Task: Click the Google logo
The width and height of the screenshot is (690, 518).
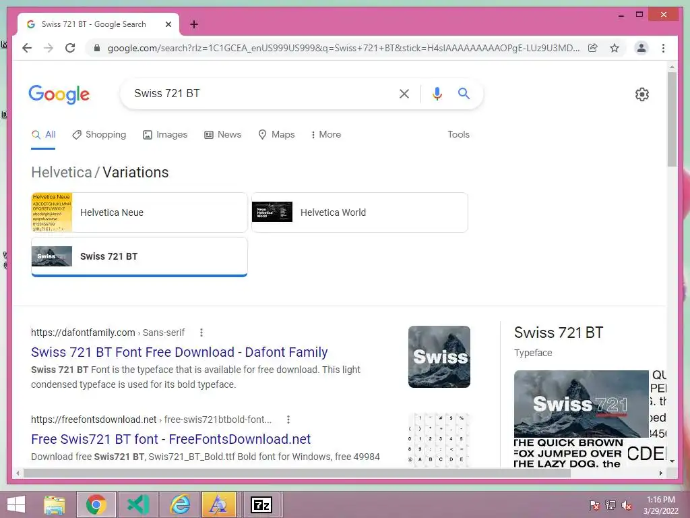Action: tap(59, 94)
